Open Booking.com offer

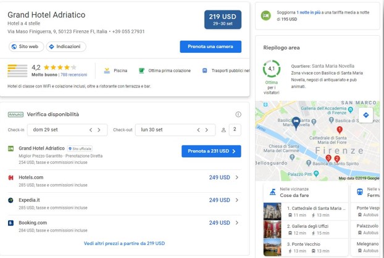click(x=125, y=227)
